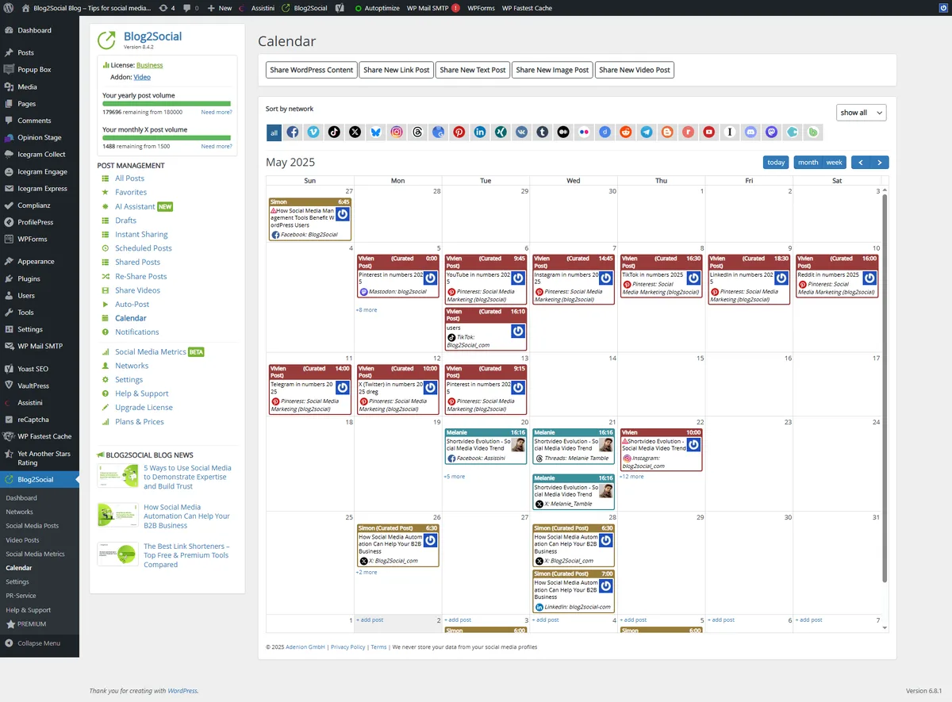Viewport: 952px width, 702px height.
Task: Filter calendar by Facebook network icon
Action: point(293,132)
